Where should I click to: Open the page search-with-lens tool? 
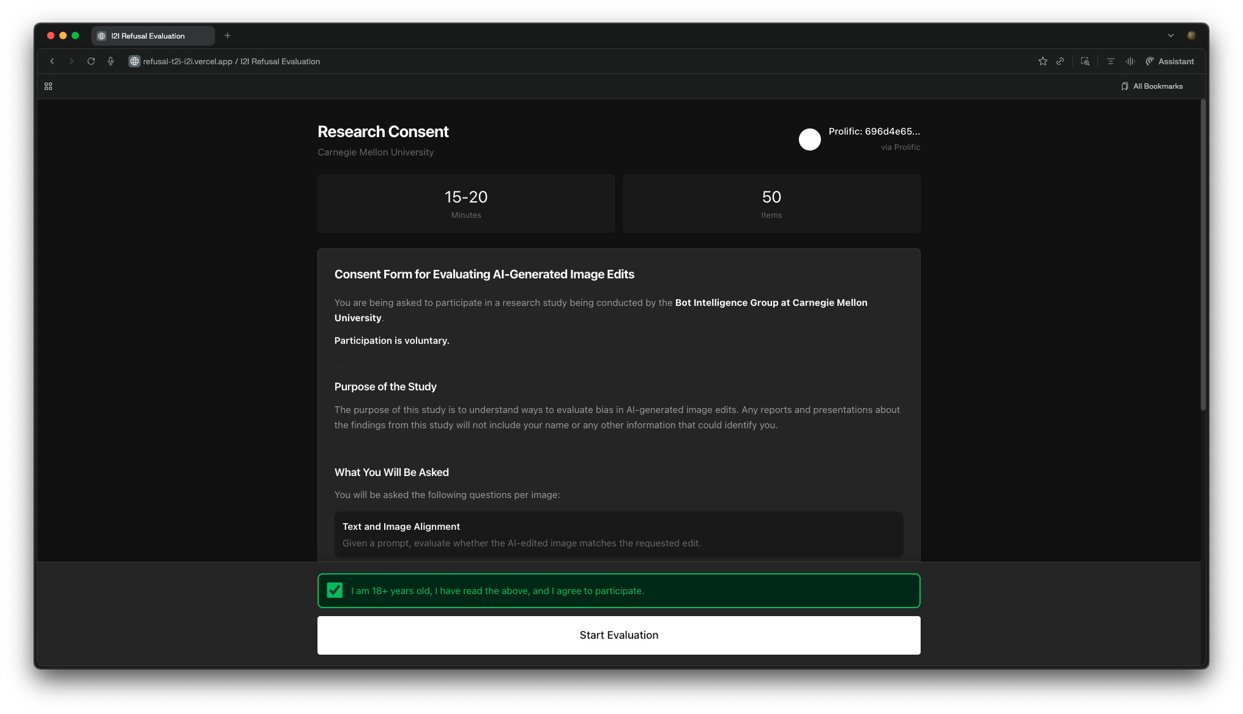pos(1085,61)
